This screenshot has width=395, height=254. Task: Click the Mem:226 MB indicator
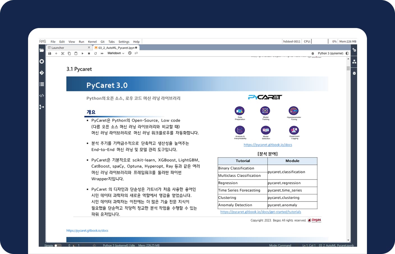(348, 41)
